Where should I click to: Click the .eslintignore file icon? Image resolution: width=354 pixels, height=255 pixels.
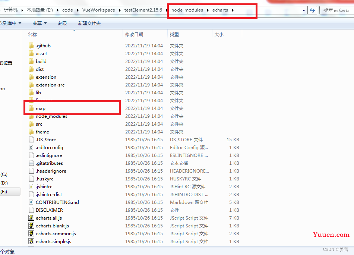pos(31,155)
